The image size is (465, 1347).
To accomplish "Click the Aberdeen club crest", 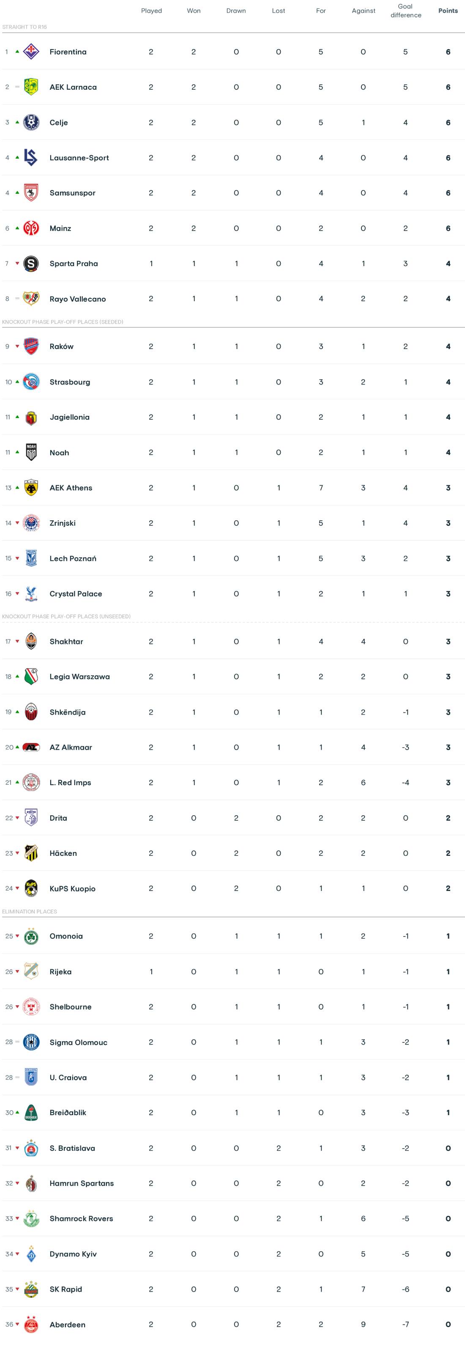I will (31, 1325).
